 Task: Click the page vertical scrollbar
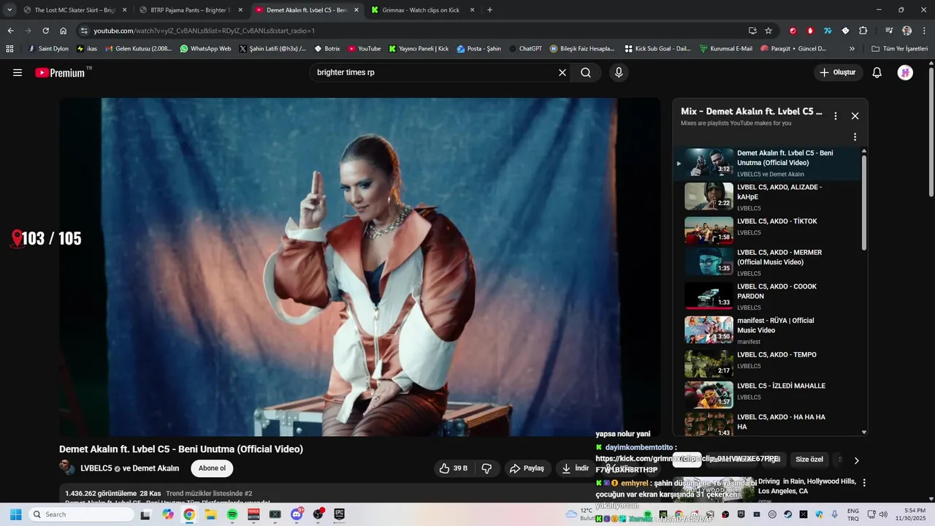tap(931, 131)
